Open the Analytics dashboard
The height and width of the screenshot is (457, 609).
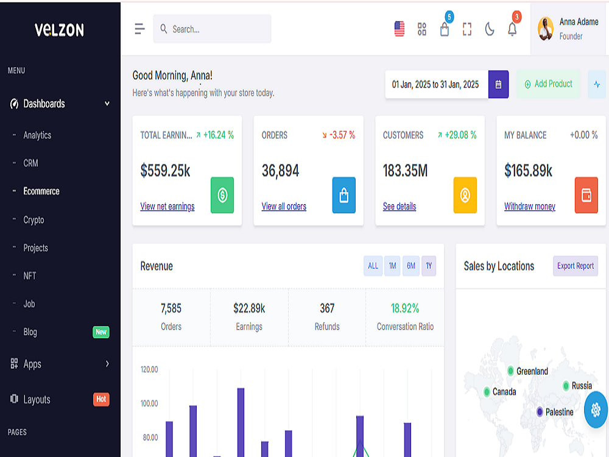tap(37, 135)
